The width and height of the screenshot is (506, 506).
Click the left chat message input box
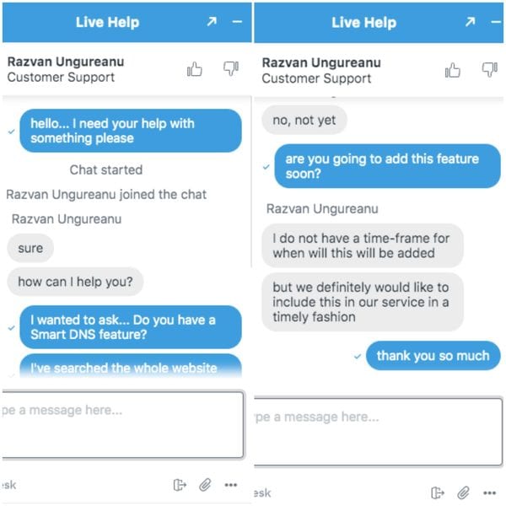pos(122,425)
